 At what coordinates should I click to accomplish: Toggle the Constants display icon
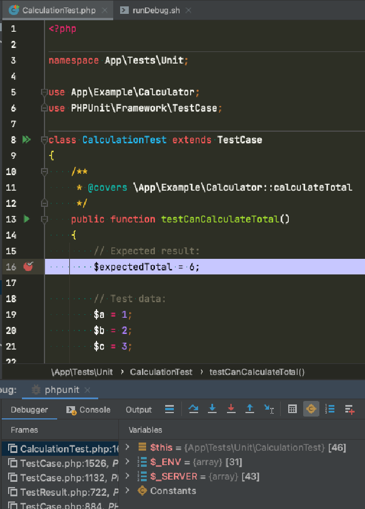311,409
